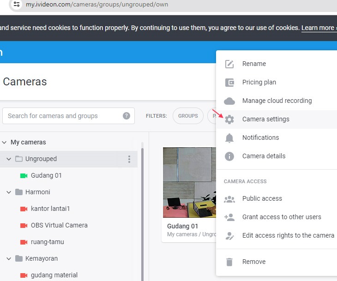Choose Grant access to other users
337x281 pixels.
click(x=277, y=217)
